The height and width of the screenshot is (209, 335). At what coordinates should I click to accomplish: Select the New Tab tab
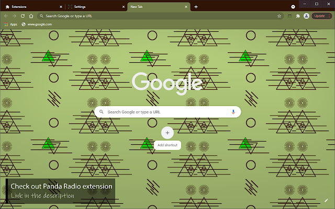point(159,7)
